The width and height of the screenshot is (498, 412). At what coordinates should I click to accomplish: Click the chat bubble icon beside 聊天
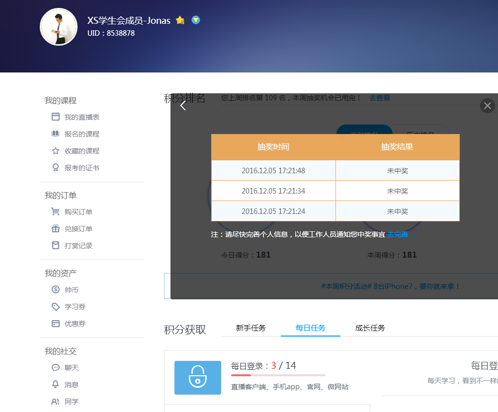click(56, 367)
